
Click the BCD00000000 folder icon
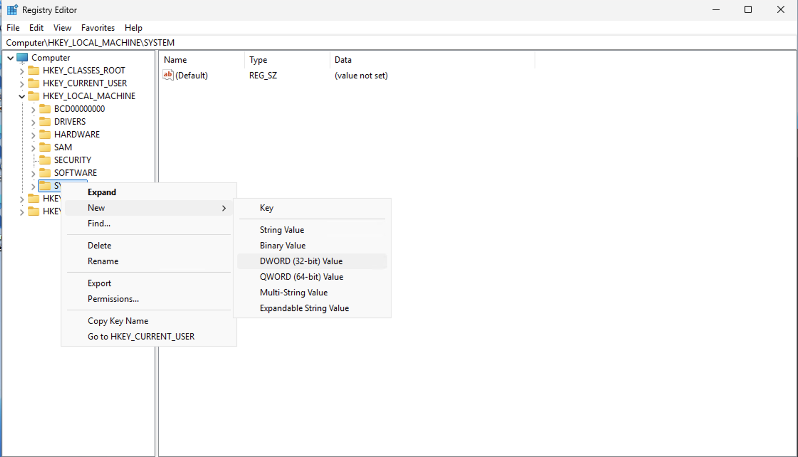pos(45,109)
